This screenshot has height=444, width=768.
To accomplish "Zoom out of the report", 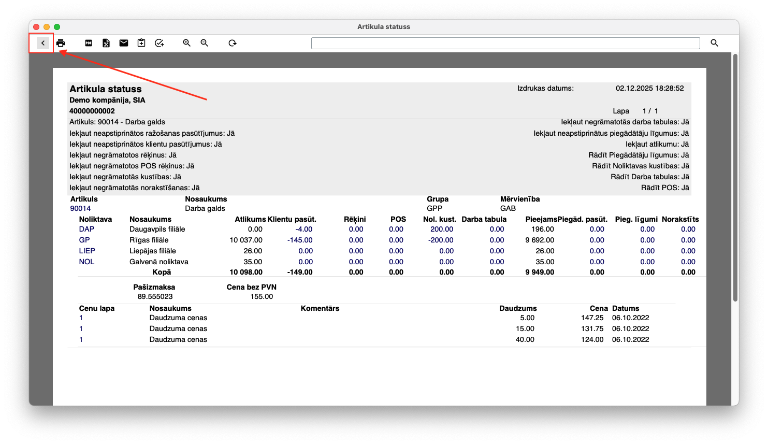I will [205, 43].
